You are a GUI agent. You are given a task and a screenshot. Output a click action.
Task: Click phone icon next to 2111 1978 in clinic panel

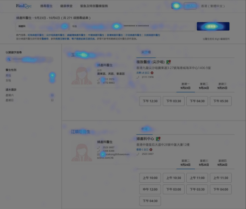[x=138, y=77]
